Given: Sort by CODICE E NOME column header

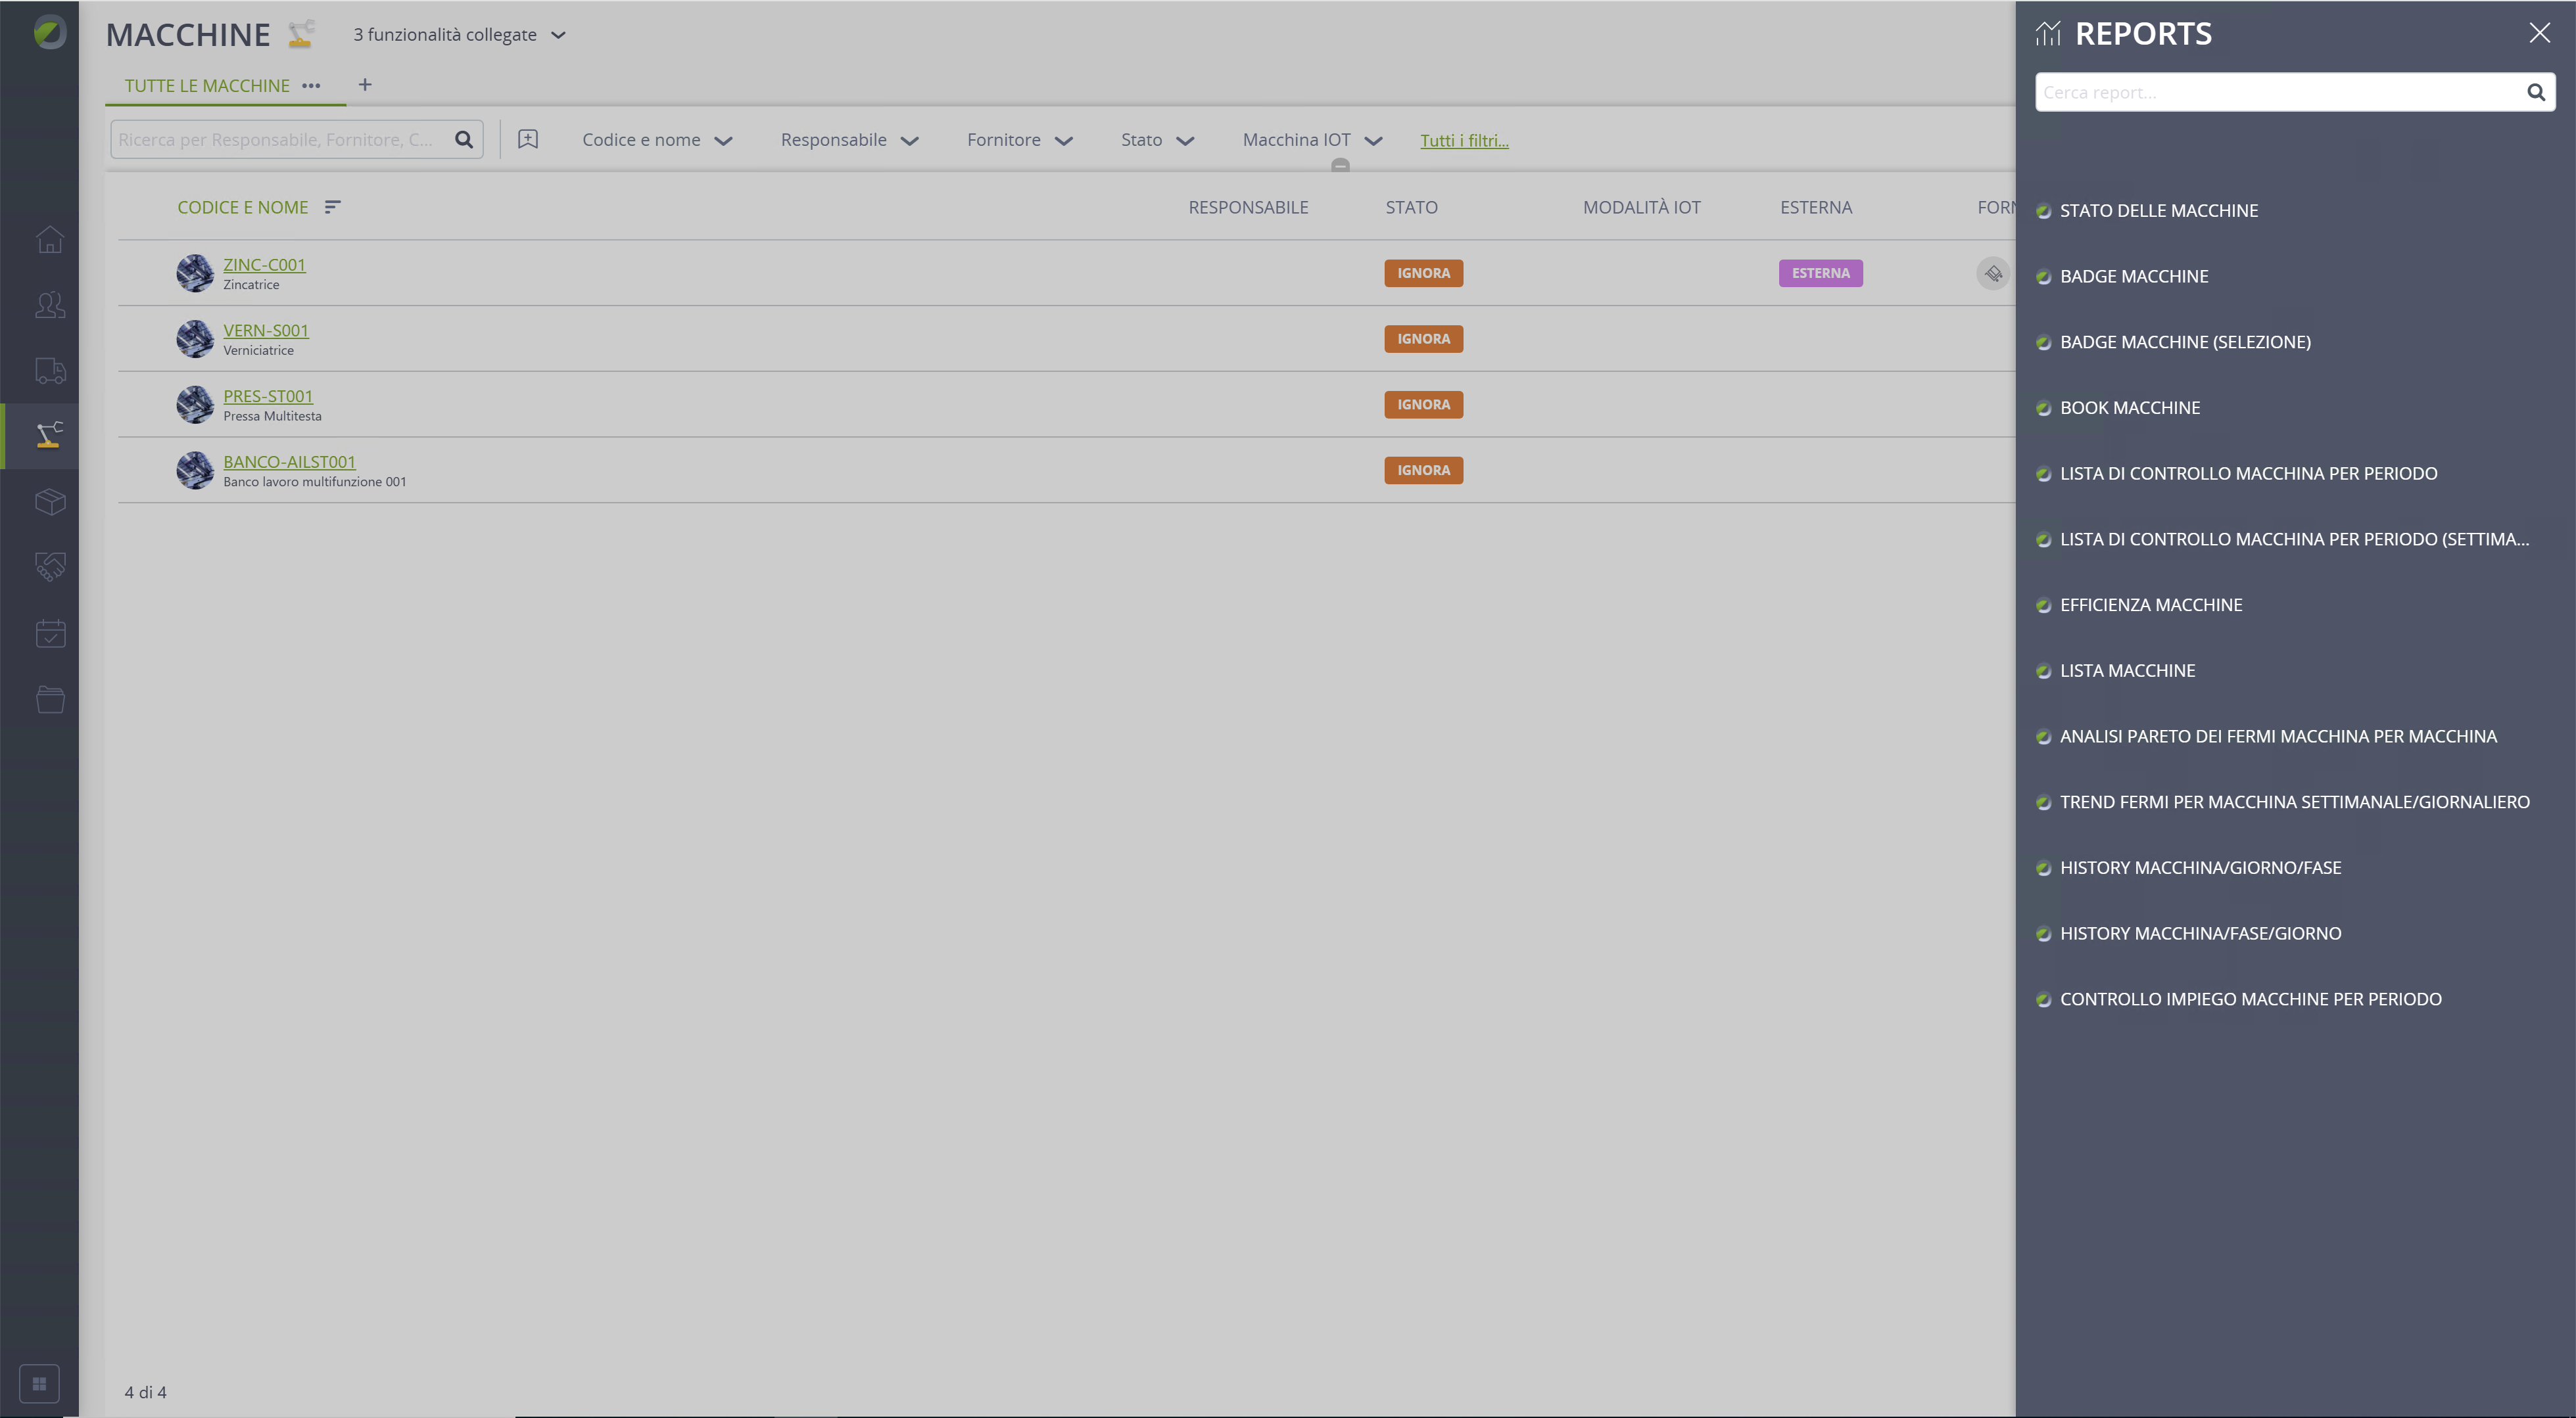Looking at the screenshot, I should click(x=243, y=208).
